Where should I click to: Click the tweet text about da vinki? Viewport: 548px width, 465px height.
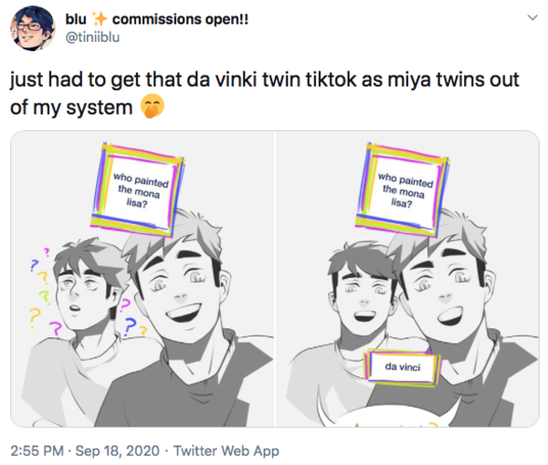pos(265,93)
